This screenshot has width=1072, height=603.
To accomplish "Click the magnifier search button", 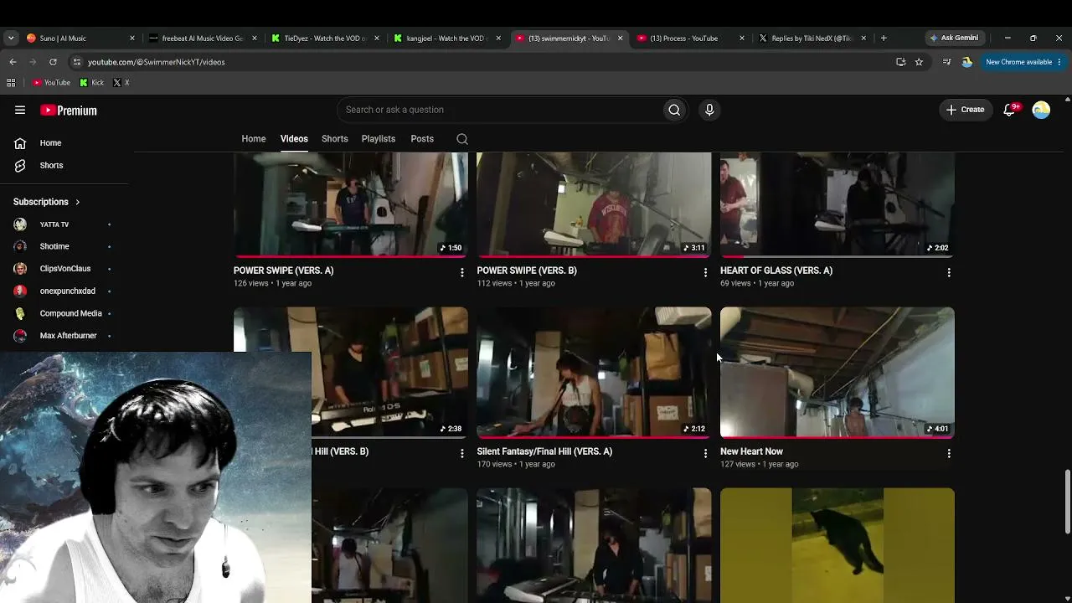I will [674, 110].
